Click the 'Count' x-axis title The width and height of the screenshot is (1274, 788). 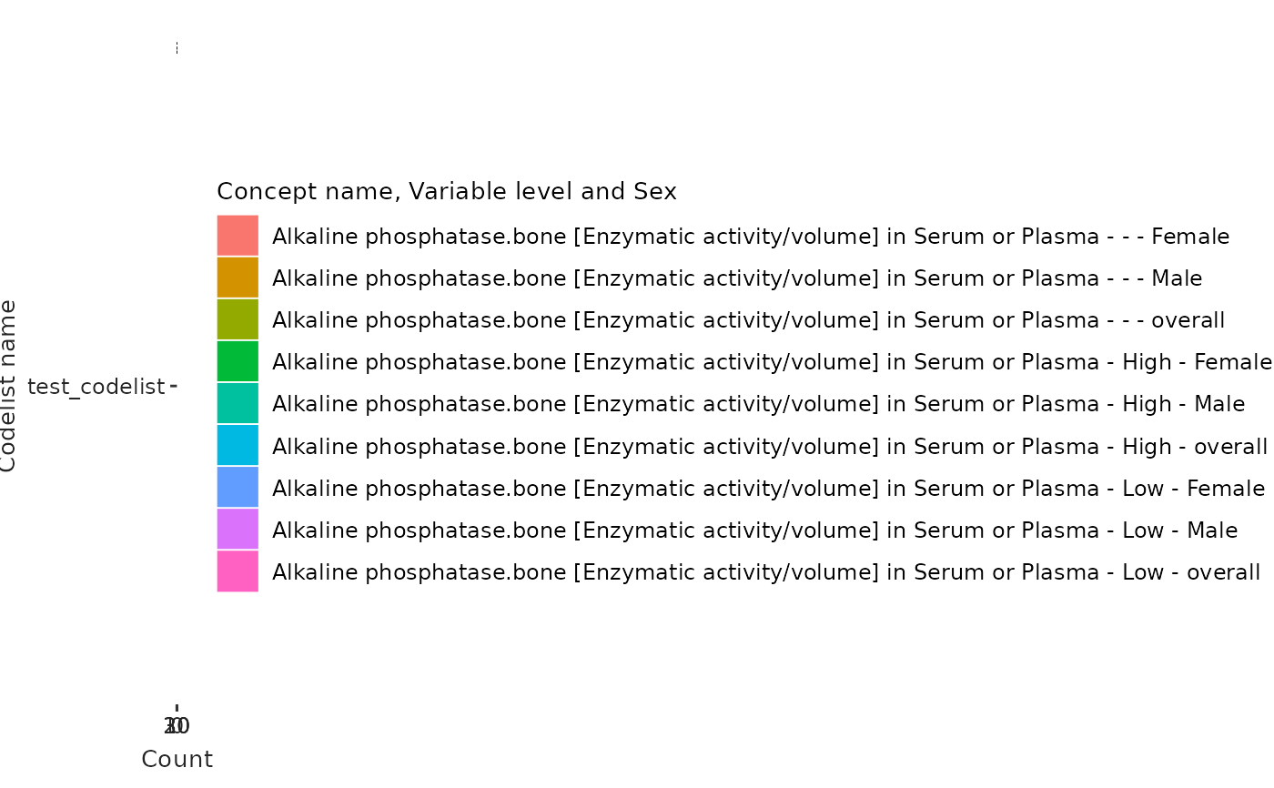[177, 759]
